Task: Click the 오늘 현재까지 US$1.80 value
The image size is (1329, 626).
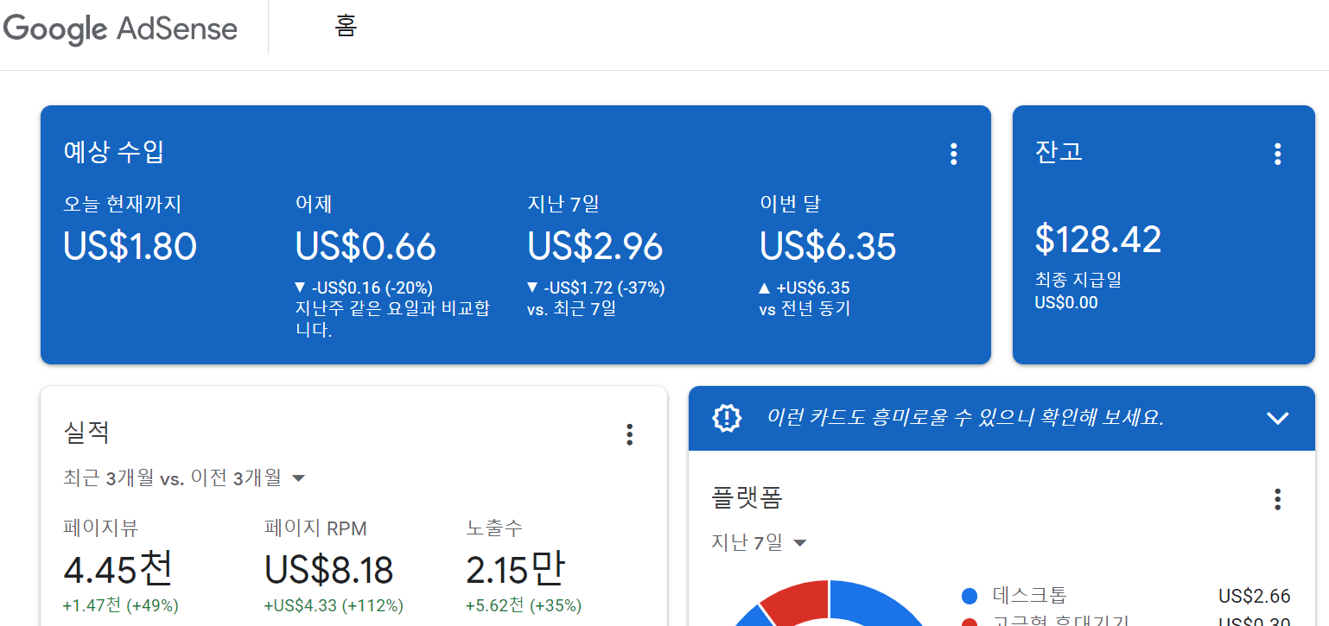Action: point(130,246)
